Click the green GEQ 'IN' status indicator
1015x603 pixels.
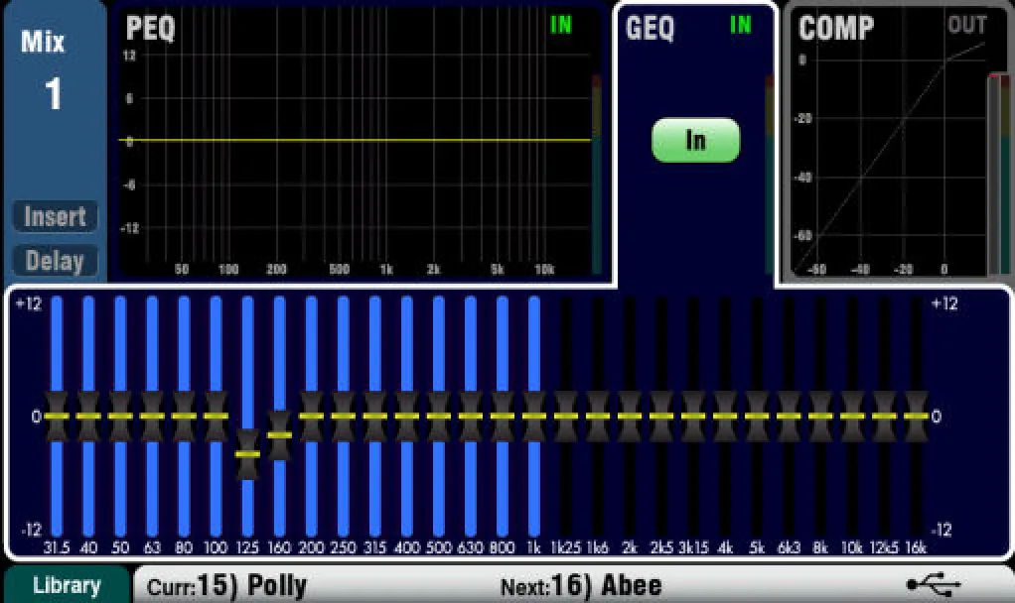coord(741,25)
